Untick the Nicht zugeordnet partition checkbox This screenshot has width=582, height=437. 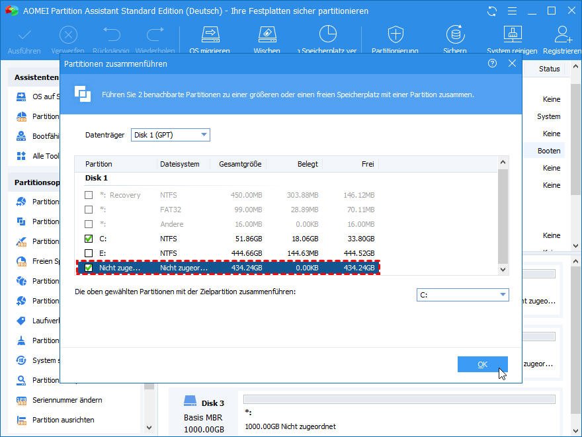click(89, 268)
